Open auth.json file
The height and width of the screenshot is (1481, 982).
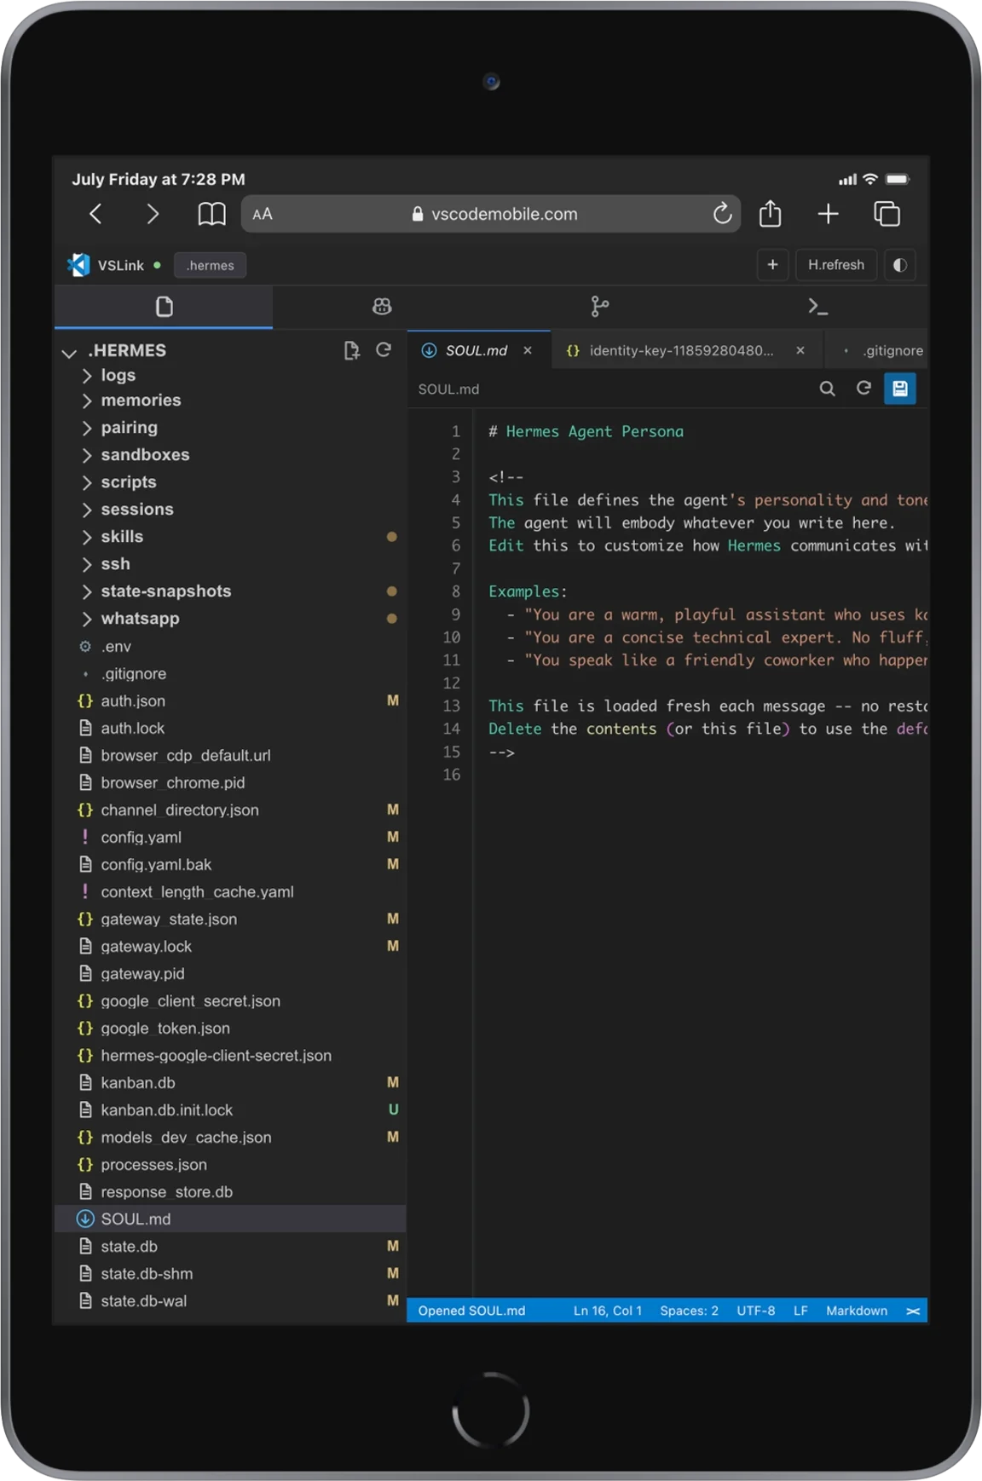(x=230, y=700)
